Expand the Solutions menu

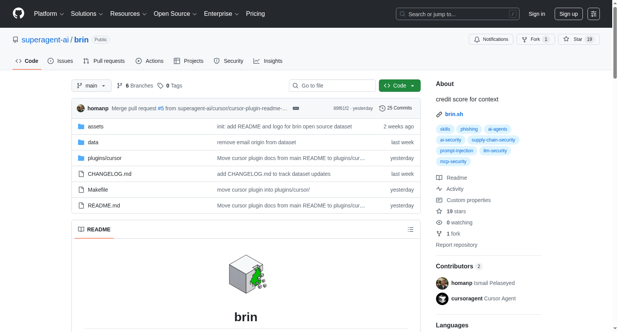point(87,14)
